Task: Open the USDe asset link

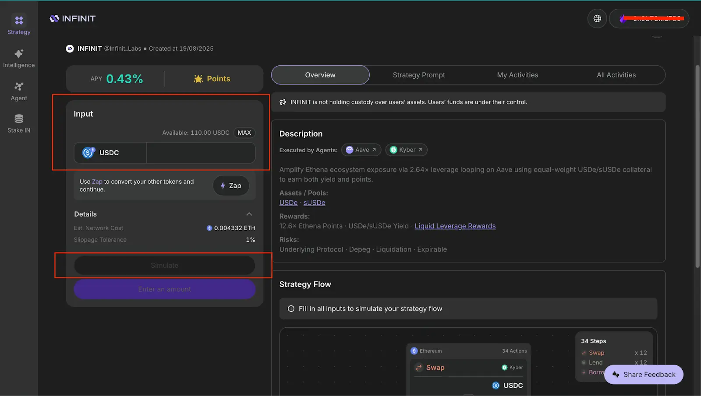Action: click(x=288, y=203)
